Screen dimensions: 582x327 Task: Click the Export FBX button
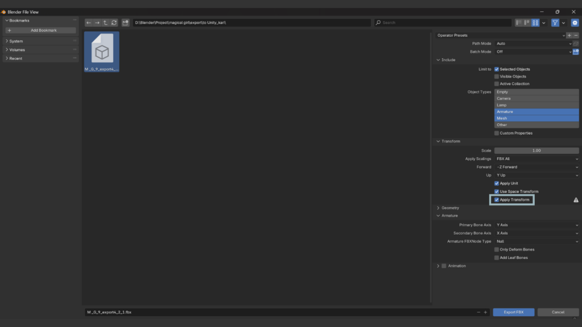click(513, 312)
